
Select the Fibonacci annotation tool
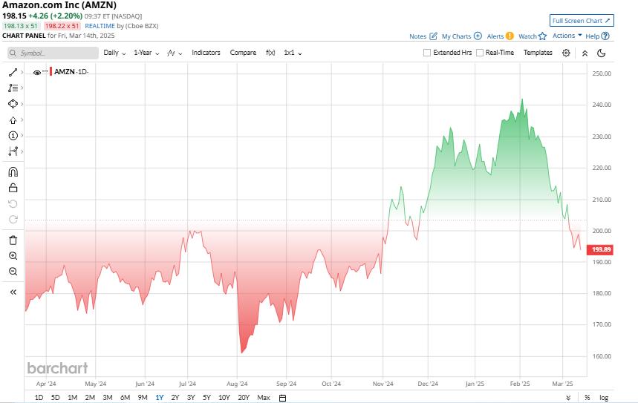[x=13, y=88]
